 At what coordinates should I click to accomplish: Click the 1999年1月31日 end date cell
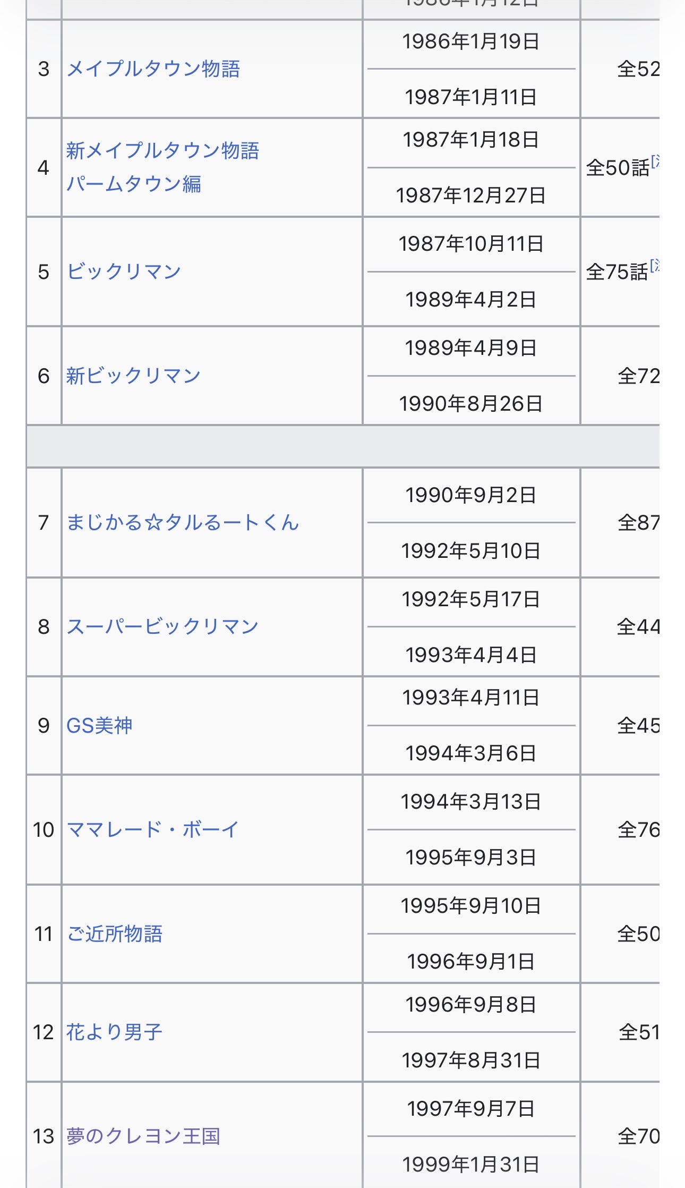coord(471,1165)
